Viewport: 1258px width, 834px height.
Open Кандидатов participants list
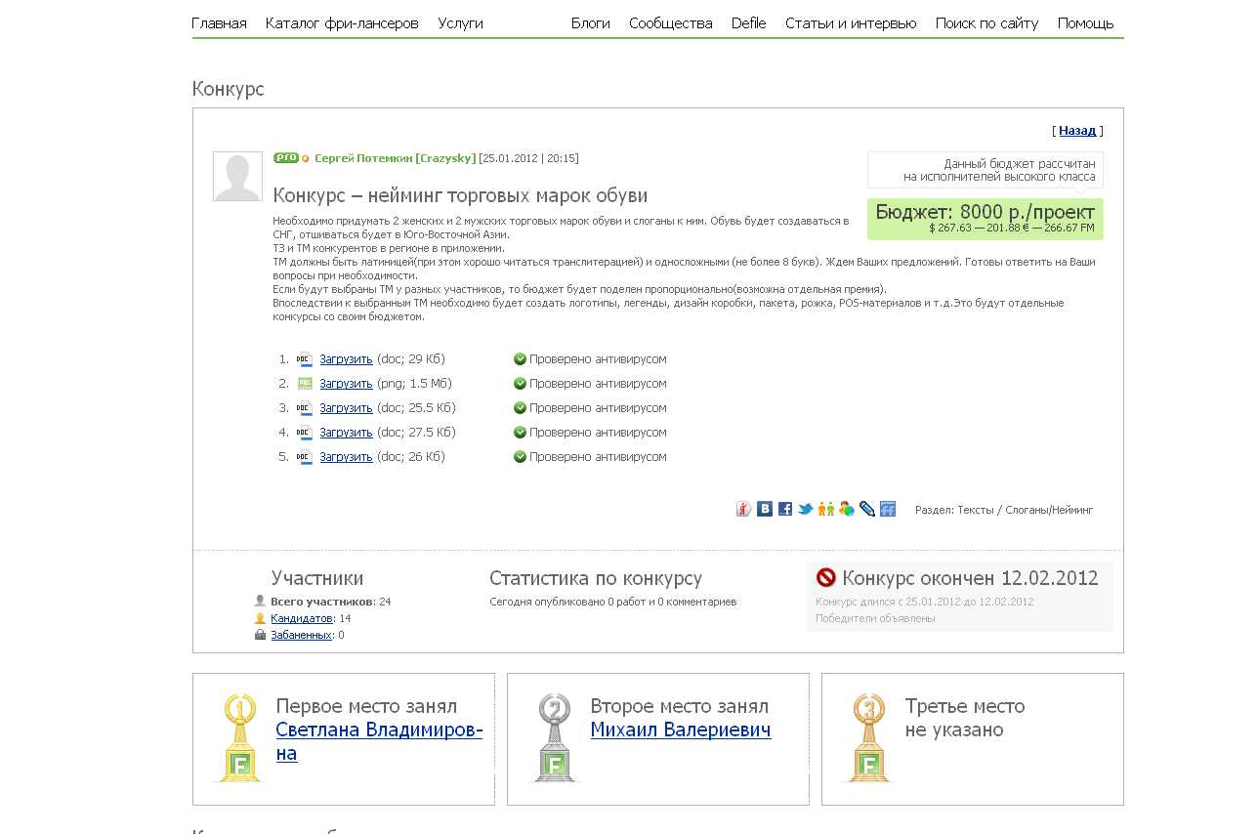coord(302,618)
